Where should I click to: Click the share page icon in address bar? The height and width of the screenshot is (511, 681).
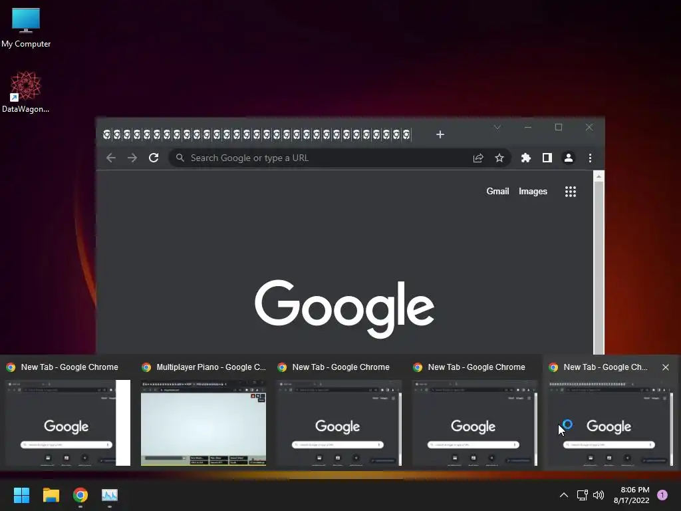[478, 158]
